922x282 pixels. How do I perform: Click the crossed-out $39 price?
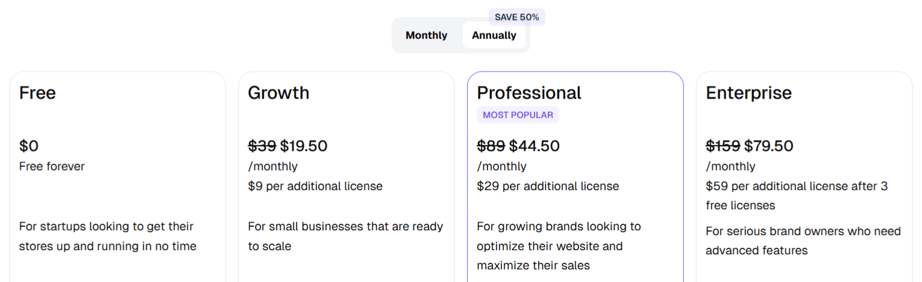[x=262, y=146]
